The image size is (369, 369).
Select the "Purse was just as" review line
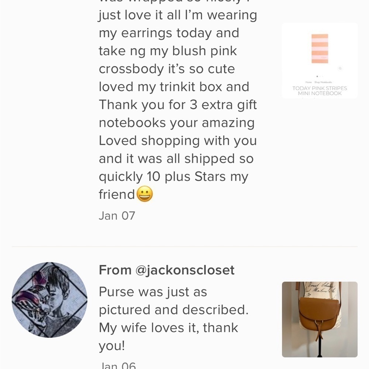point(153,292)
